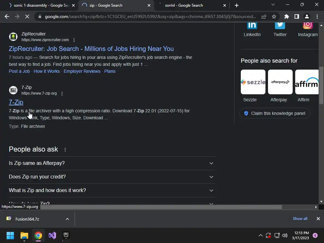Open the clock and calendar flyout
Image resolution: width=324 pixels, height=243 pixels.
click(x=301, y=235)
